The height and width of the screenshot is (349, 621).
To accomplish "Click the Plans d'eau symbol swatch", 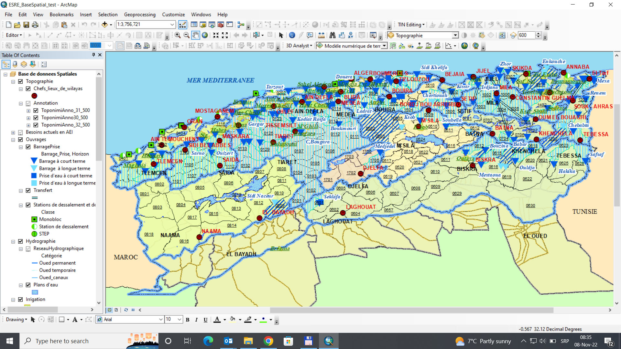I will pyautogui.click(x=35, y=292).
